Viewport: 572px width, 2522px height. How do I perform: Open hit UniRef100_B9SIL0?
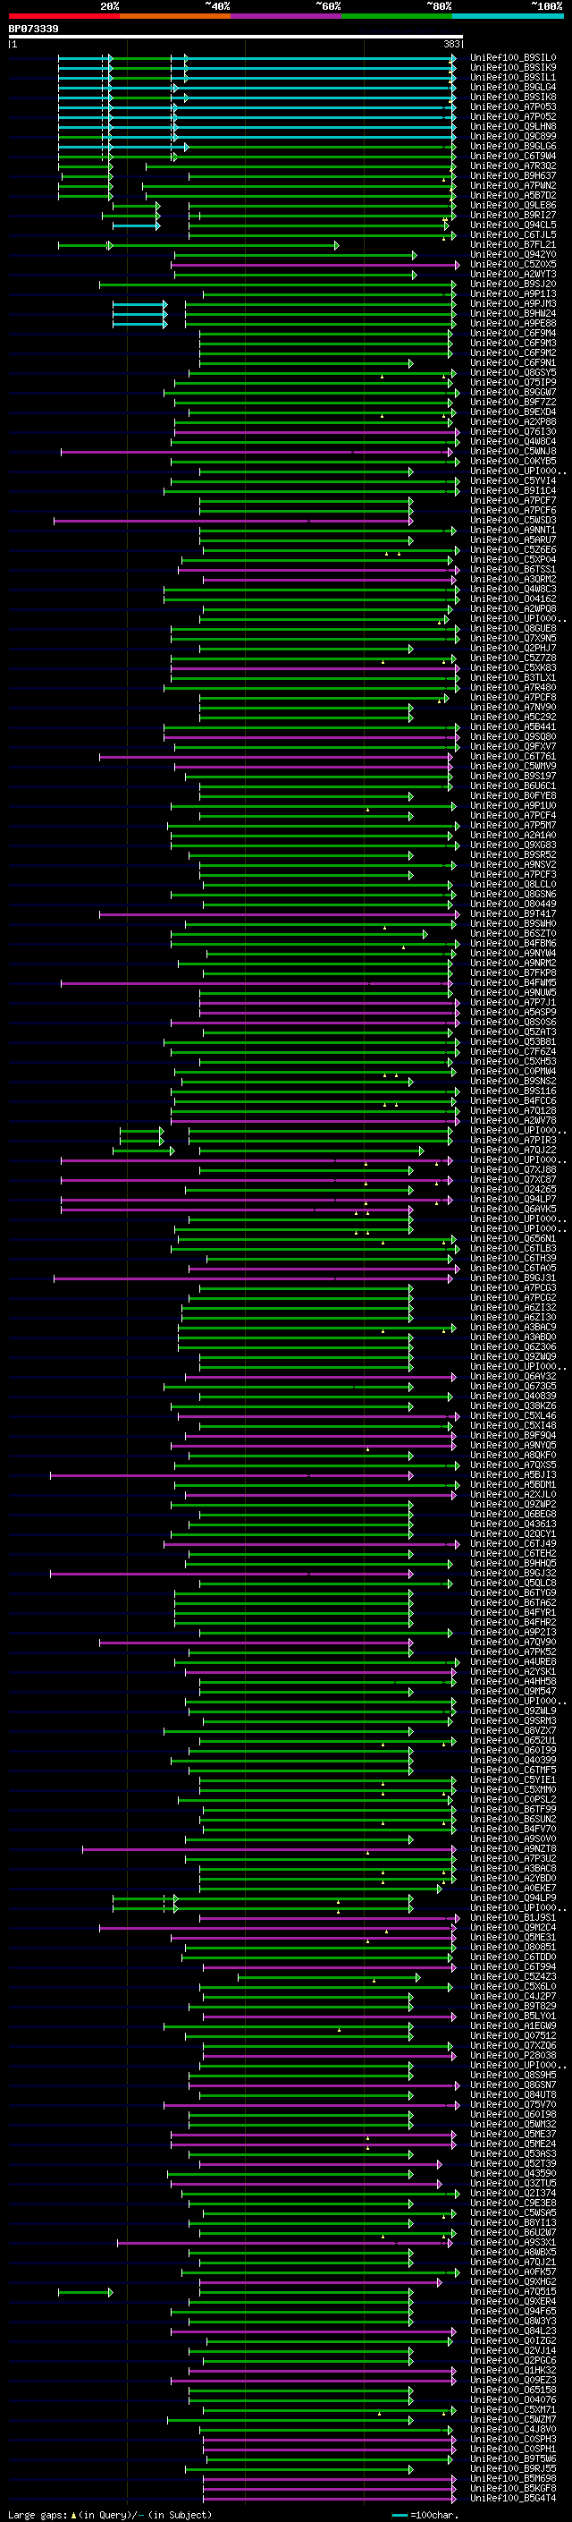point(513,58)
